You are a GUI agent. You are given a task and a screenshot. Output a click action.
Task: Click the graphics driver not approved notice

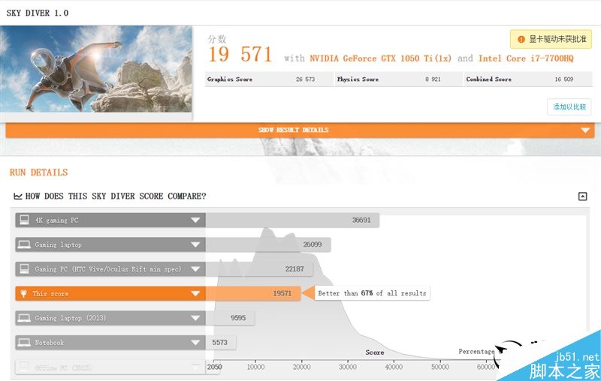551,40
